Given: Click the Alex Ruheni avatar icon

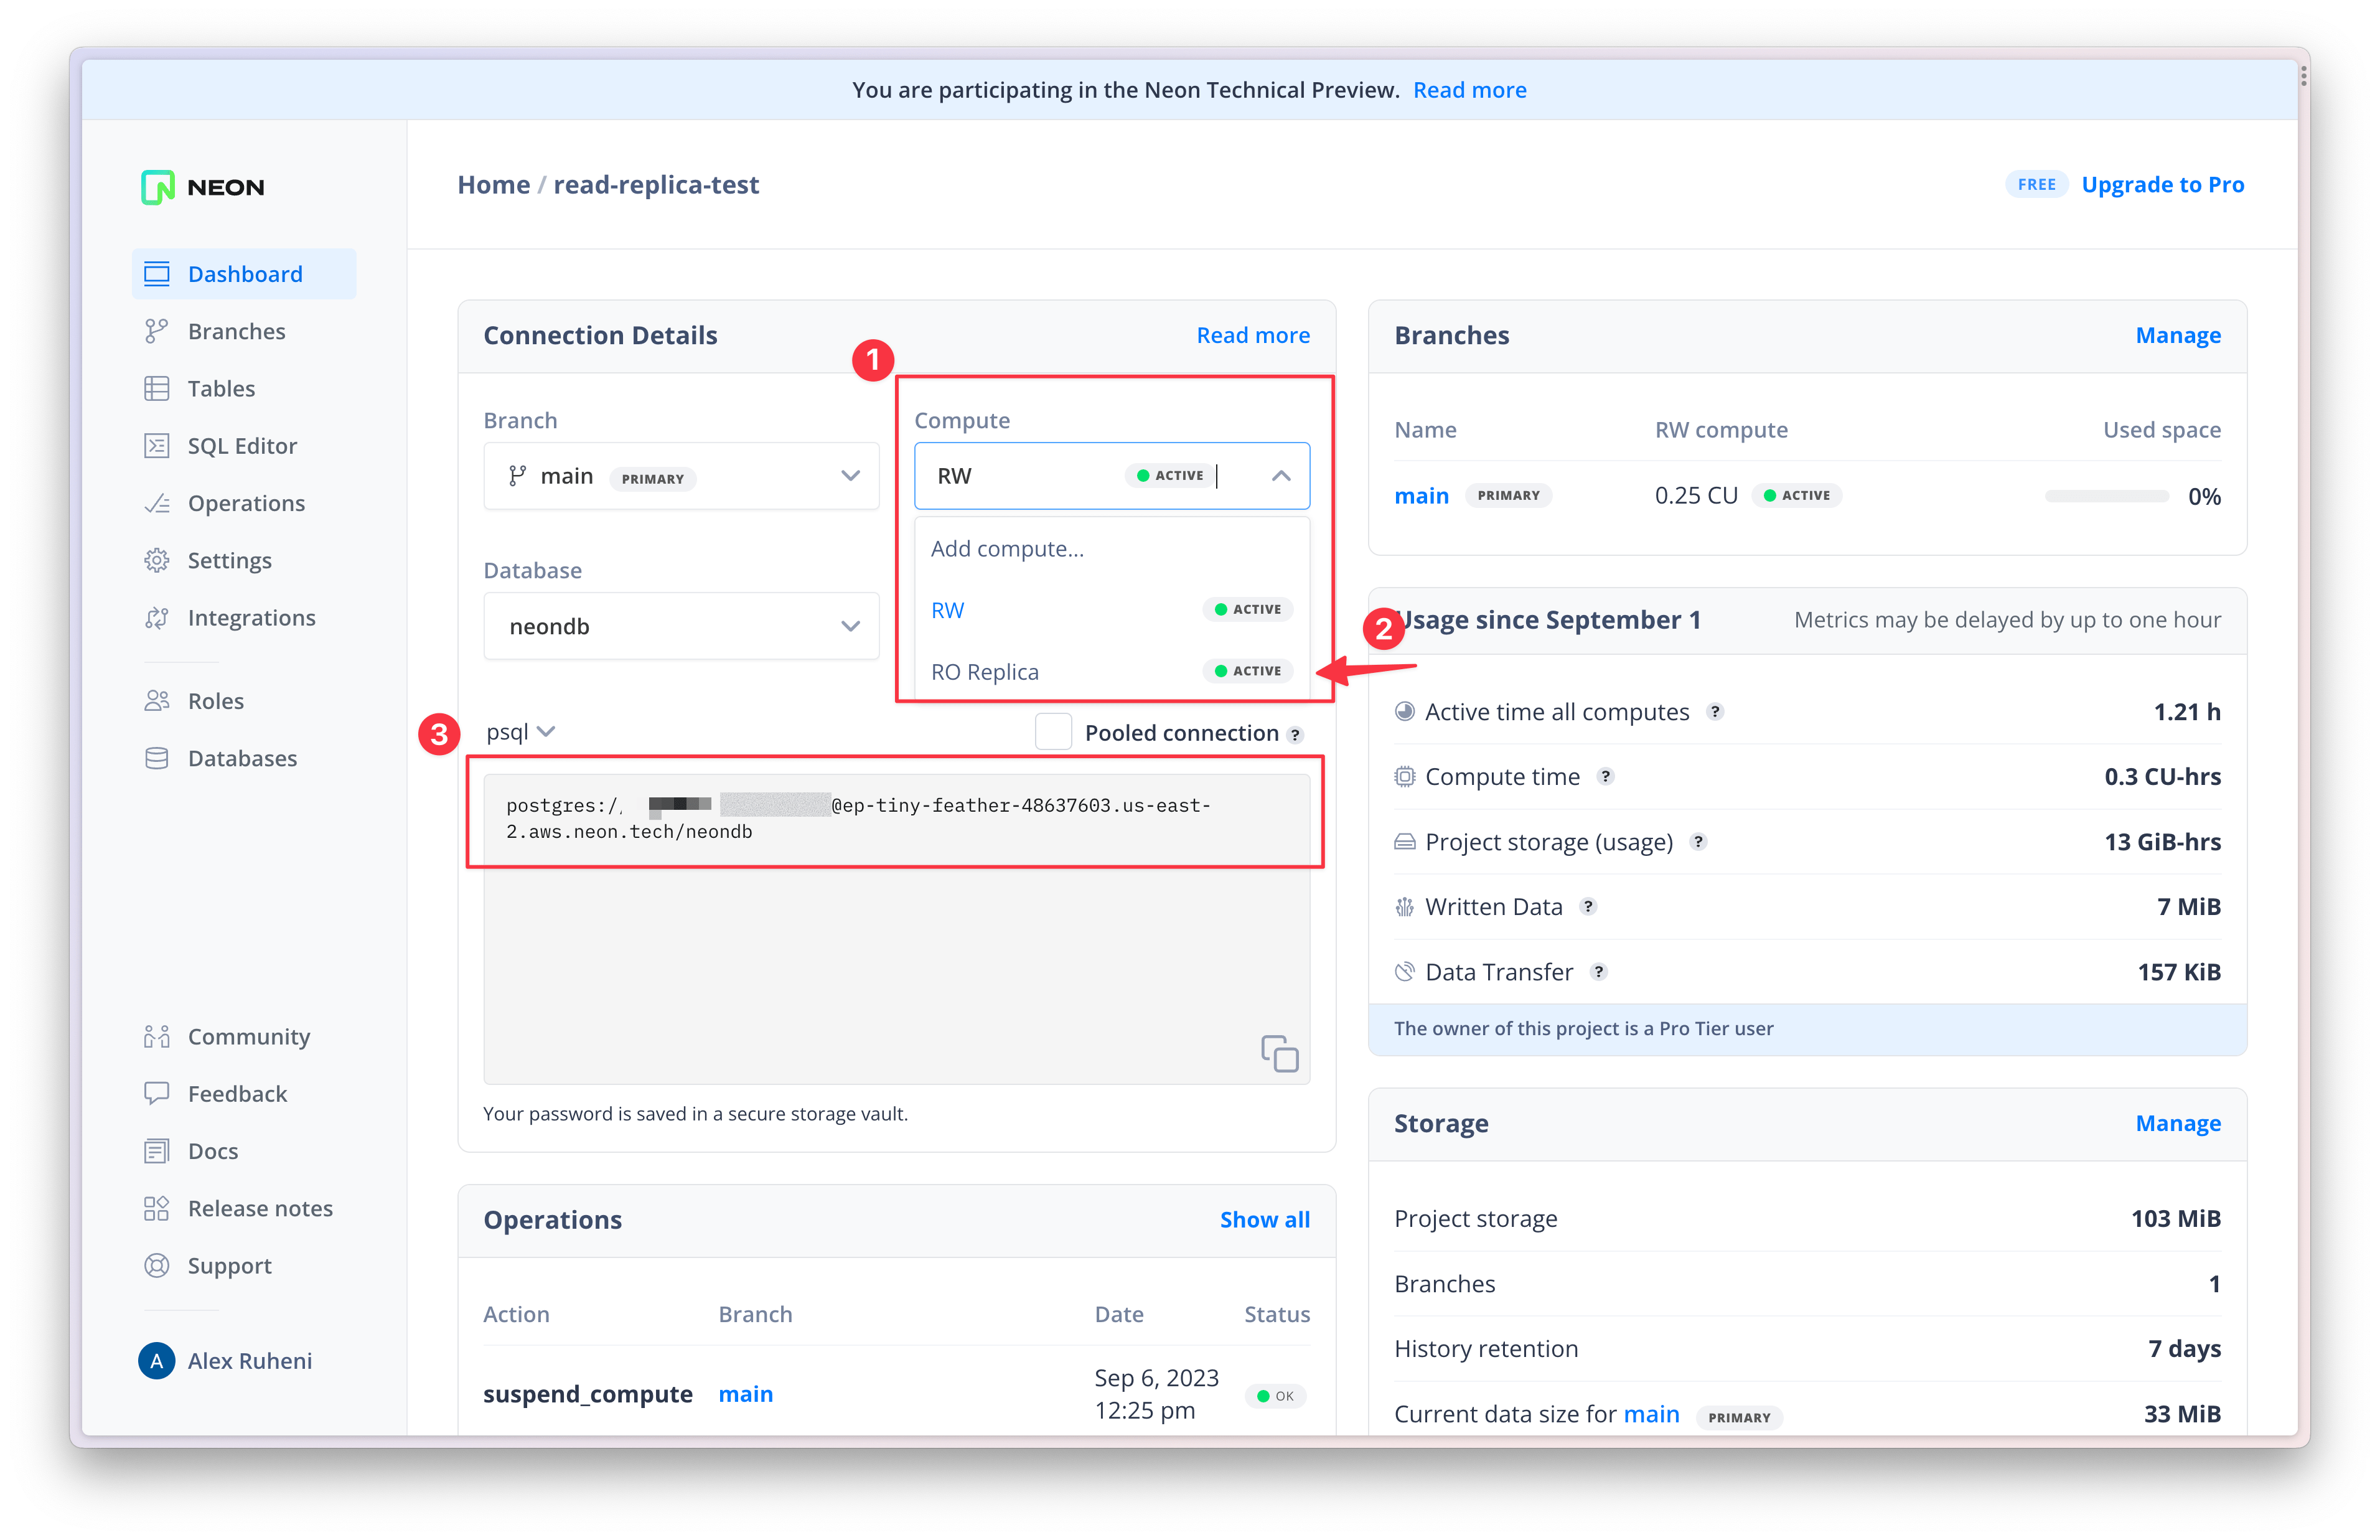Looking at the screenshot, I should coord(157,1360).
